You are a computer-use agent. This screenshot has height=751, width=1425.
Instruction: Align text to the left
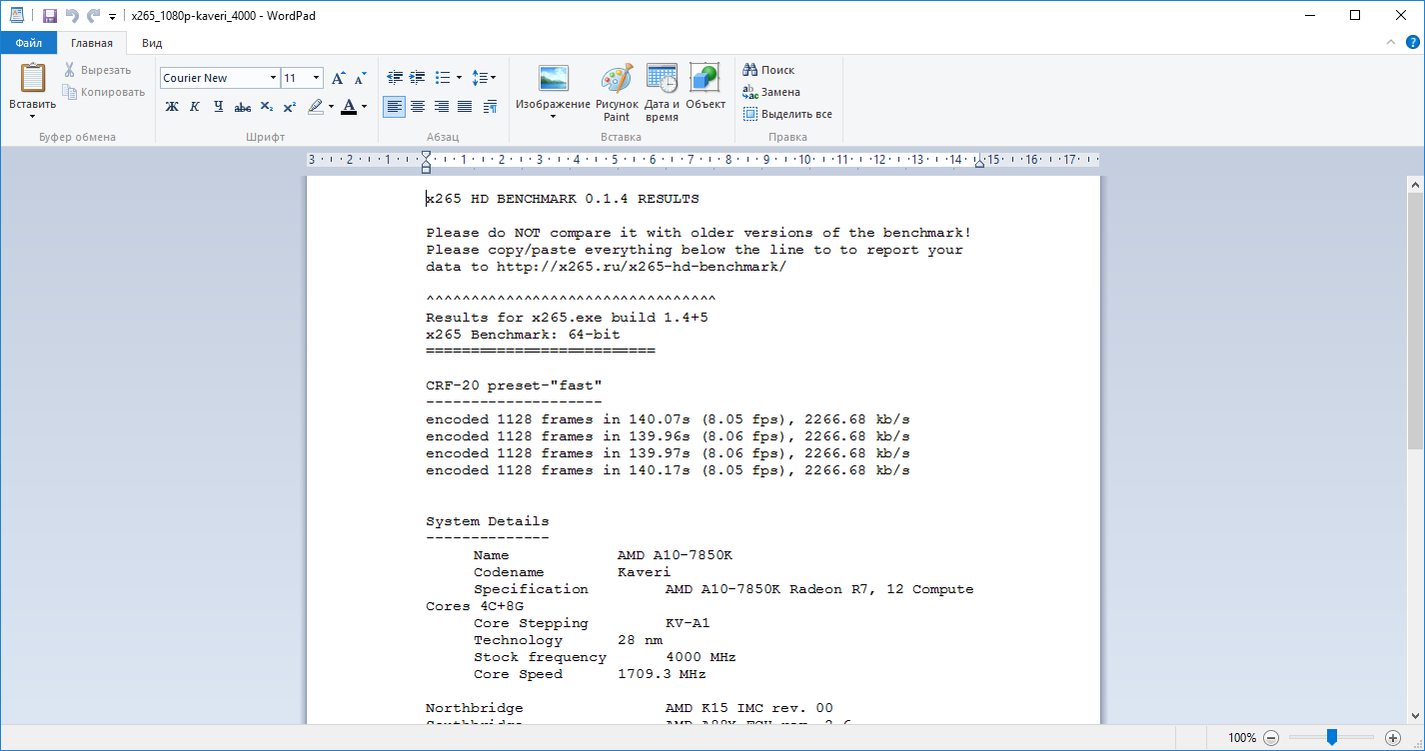pyautogui.click(x=395, y=107)
